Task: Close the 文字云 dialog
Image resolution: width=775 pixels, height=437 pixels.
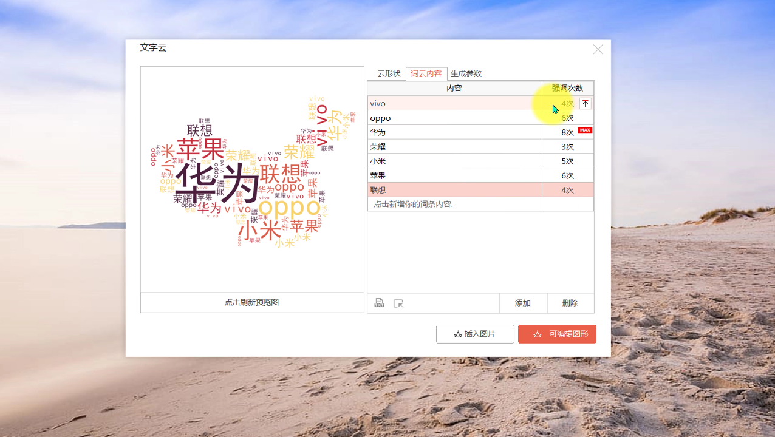Action: click(x=598, y=50)
